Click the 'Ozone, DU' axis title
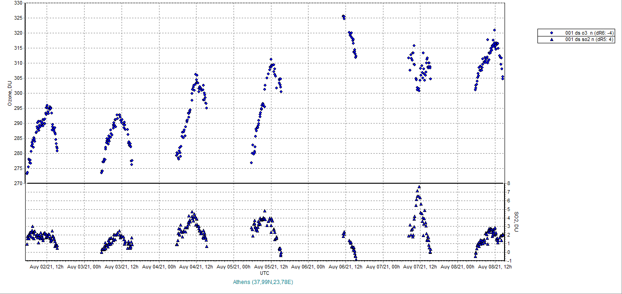 (9, 93)
